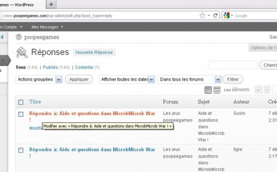Click Modifier link under first reply

coord(35,128)
